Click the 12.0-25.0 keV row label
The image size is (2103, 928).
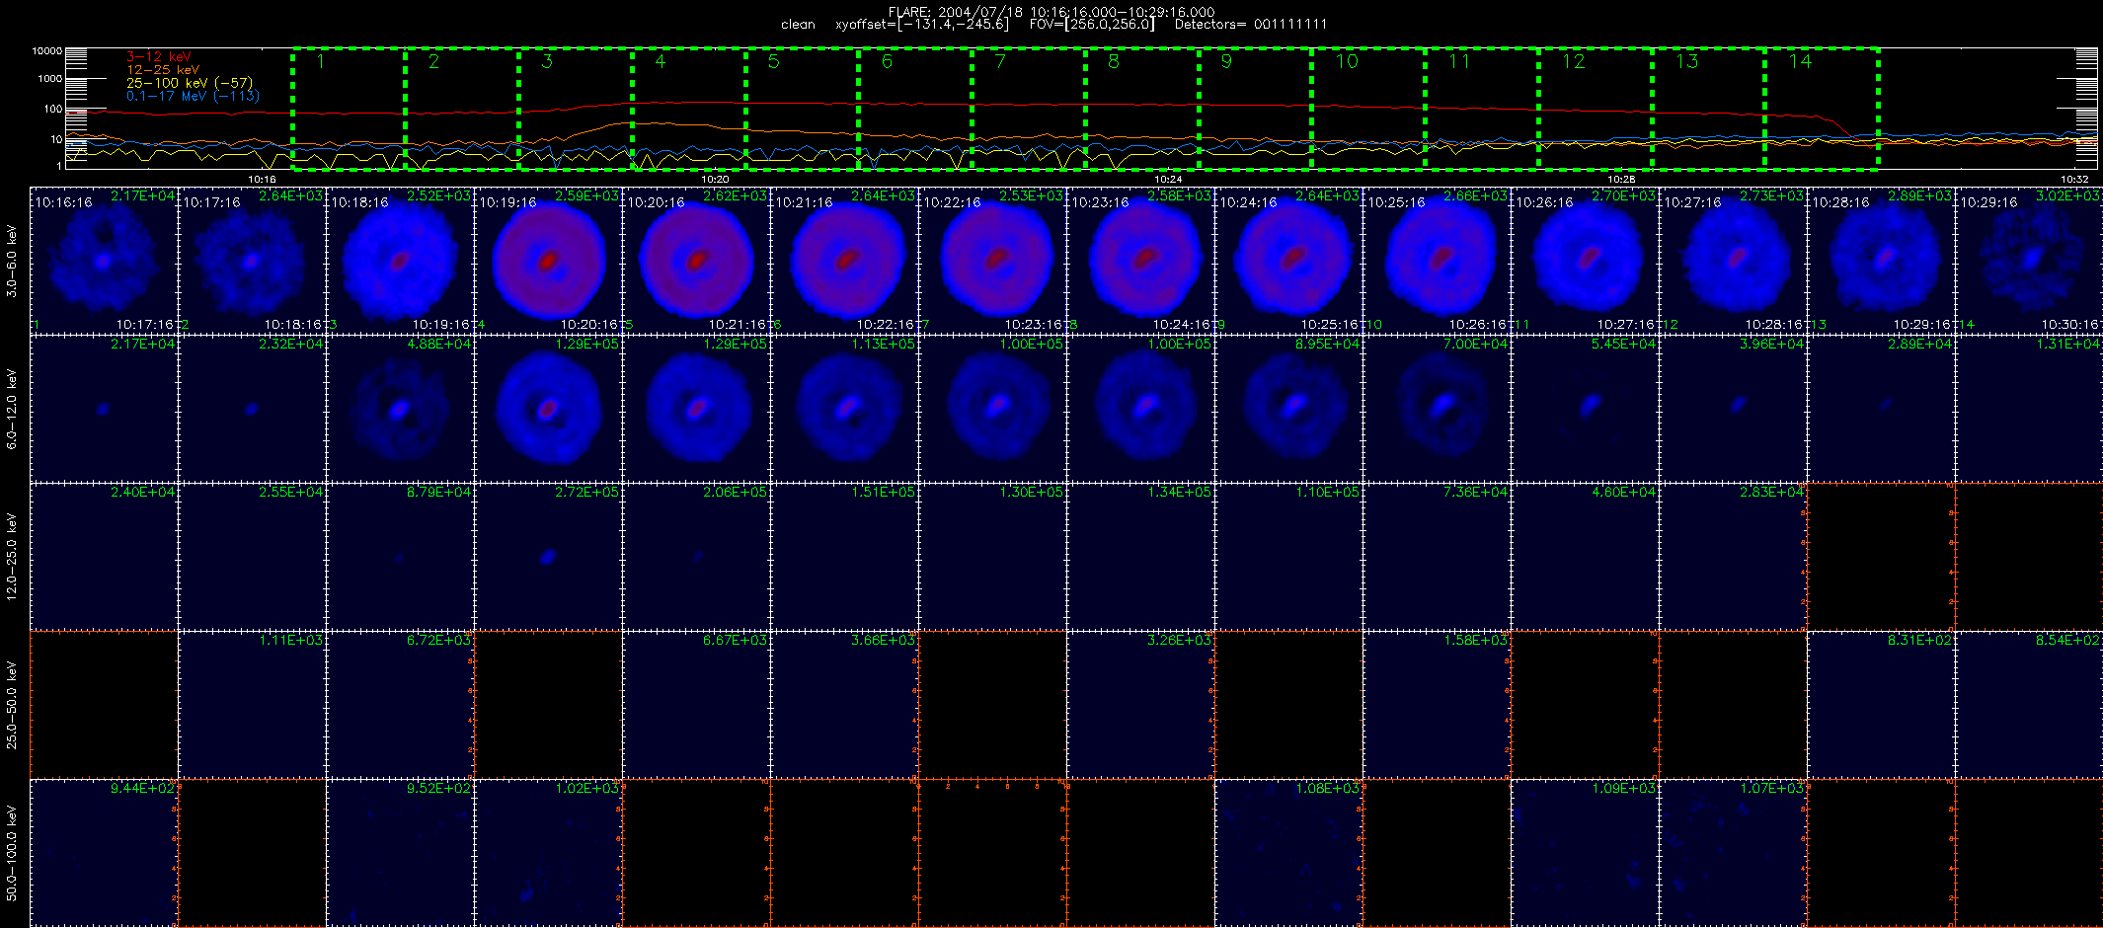(x=12, y=557)
